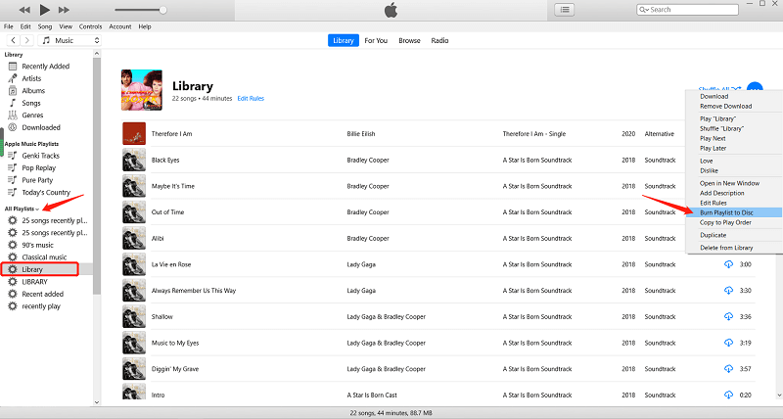Switch to the For You tab
This screenshot has height=419, width=783.
[x=376, y=40]
